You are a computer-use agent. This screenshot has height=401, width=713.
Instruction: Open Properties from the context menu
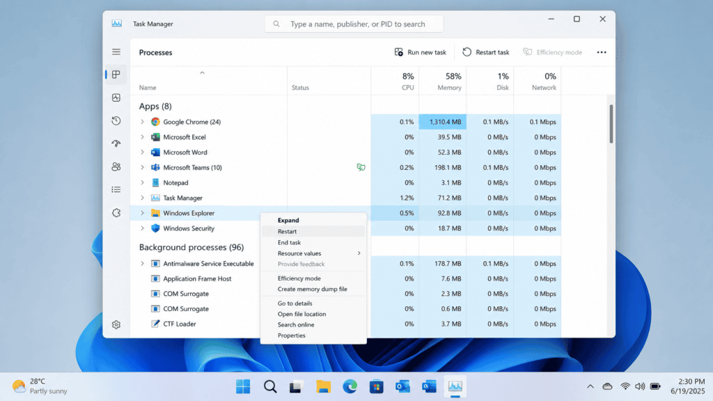(313, 336)
